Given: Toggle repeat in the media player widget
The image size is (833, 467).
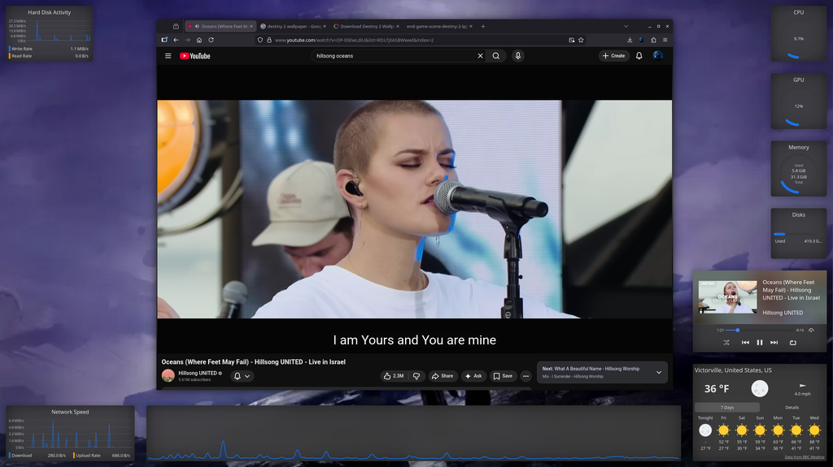Looking at the screenshot, I should (792, 343).
